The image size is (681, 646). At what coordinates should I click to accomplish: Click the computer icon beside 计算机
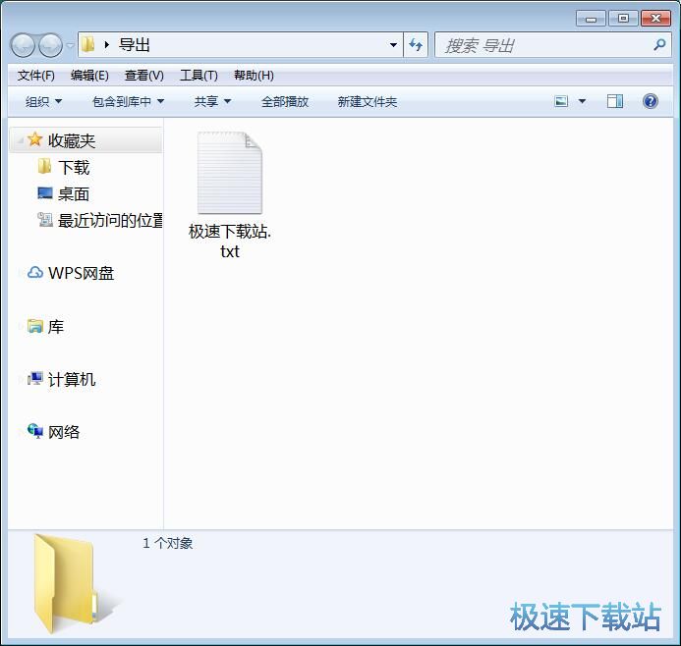pos(35,378)
